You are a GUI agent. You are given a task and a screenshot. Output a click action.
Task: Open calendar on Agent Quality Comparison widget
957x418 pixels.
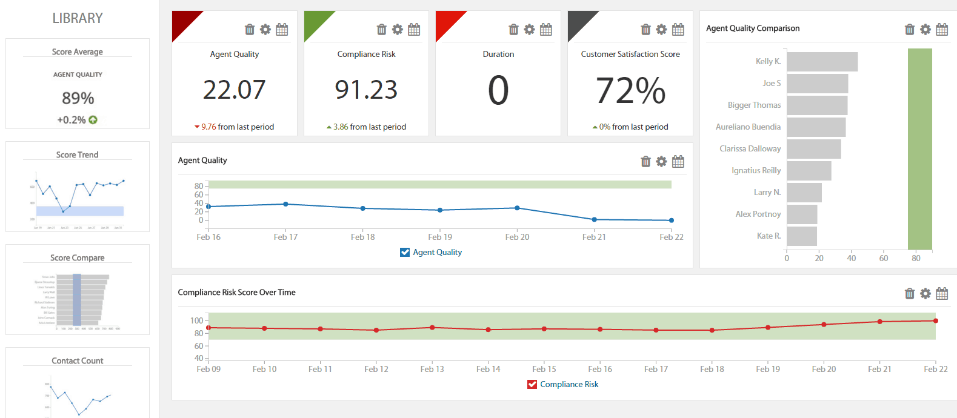tap(942, 30)
